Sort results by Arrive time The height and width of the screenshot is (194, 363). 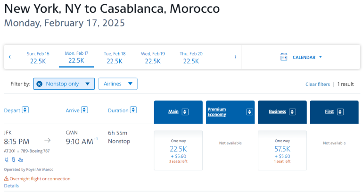click(84, 110)
